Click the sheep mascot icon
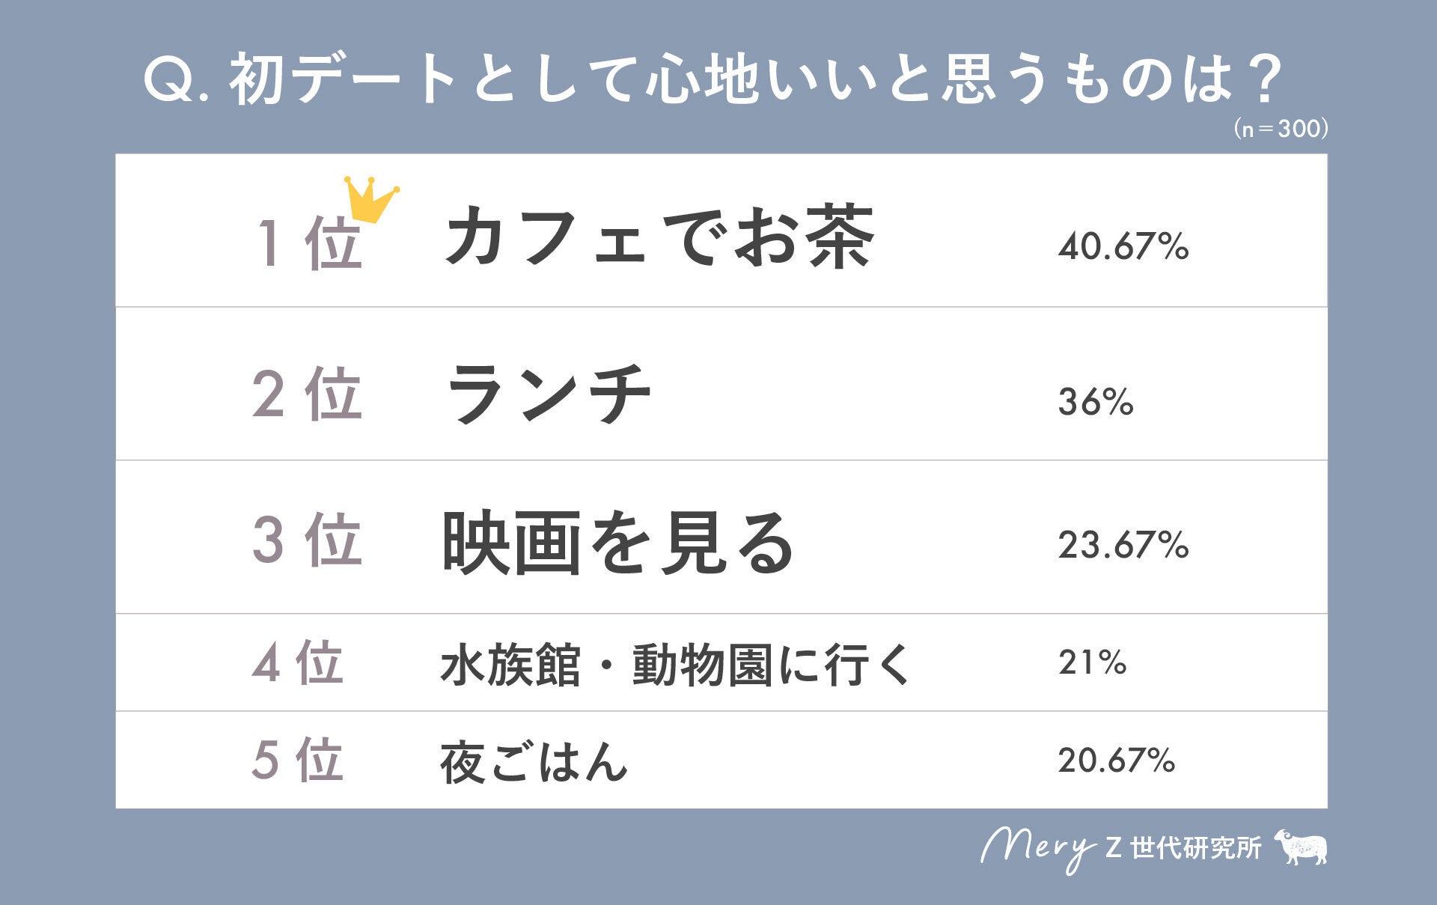This screenshot has width=1437, height=905. click(1301, 847)
